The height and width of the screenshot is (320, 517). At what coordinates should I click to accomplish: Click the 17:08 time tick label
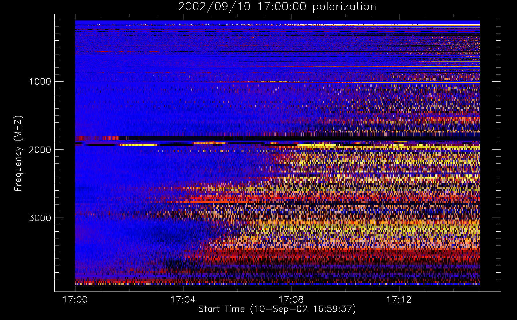click(291, 300)
